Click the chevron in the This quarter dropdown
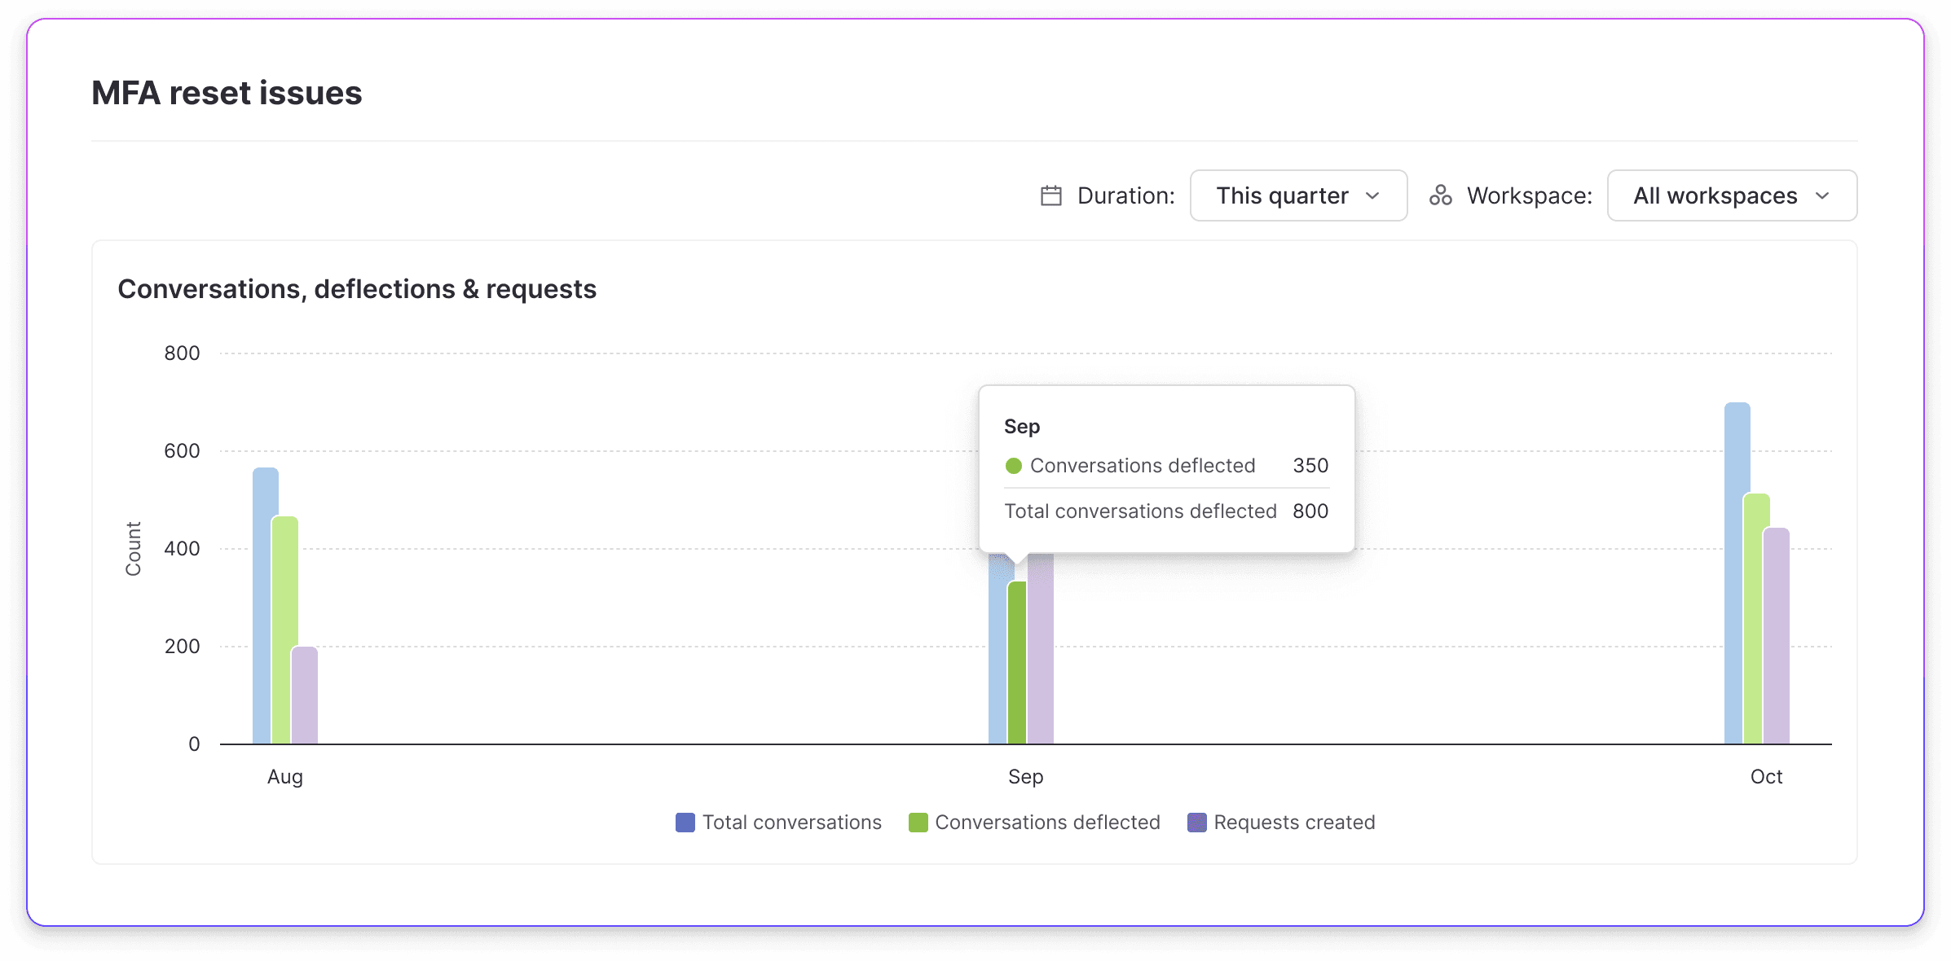The height and width of the screenshot is (961, 1951). click(1372, 196)
